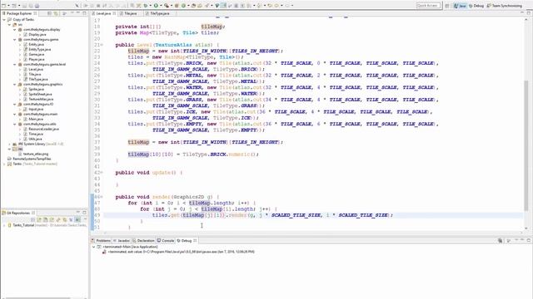Viewport: 533px width, 299px height.
Task: Open the Javadoc tab
Action: (122, 240)
